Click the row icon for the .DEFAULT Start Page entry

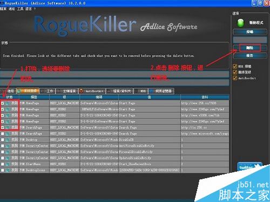coord(8,109)
